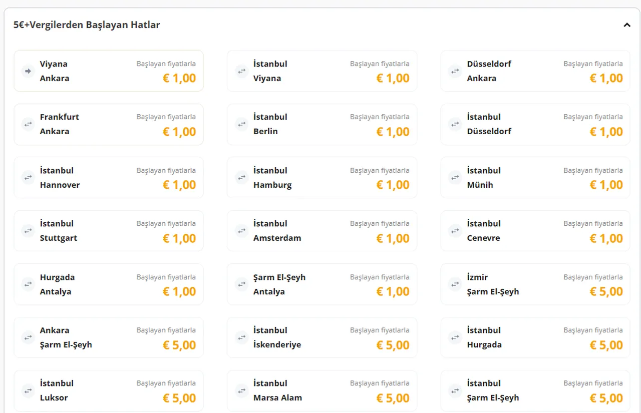641x413 pixels.
Task: Collapse the 5€+Vergilerden Başlayan Hatlar section
Action: pyautogui.click(x=627, y=25)
